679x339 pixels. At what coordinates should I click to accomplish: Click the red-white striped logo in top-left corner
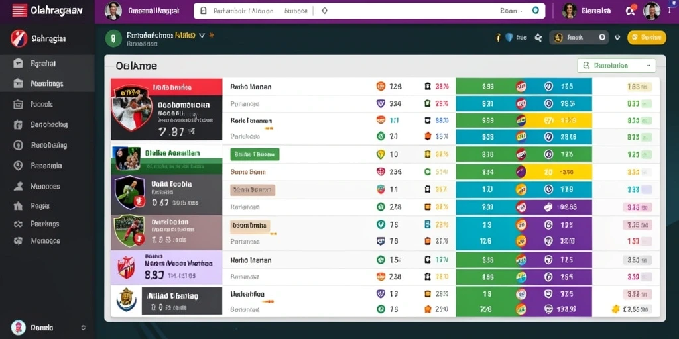(x=19, y=10)
